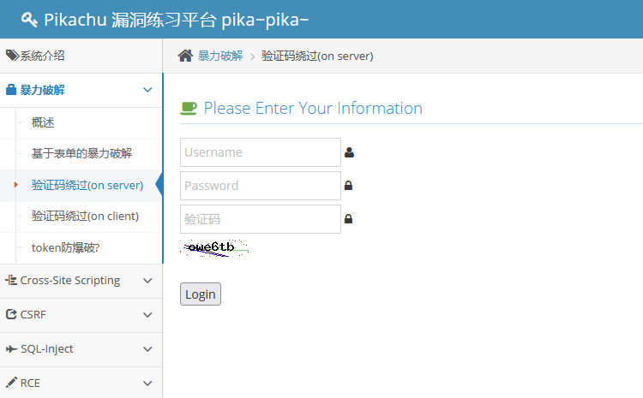Viewport: 643px width, 398px height.
Task: Click the lock icon beside 验证码 field
Action: (348, 219)
